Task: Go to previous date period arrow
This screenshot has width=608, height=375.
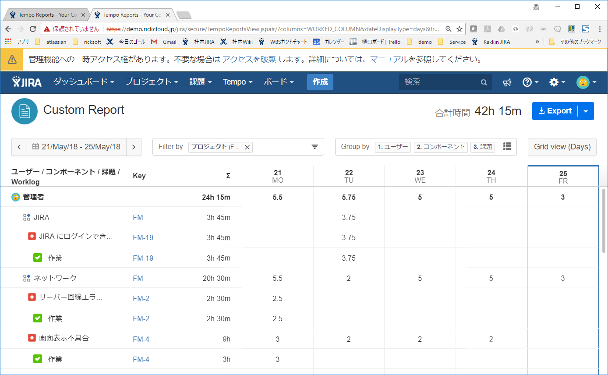Action: point(19,147)
